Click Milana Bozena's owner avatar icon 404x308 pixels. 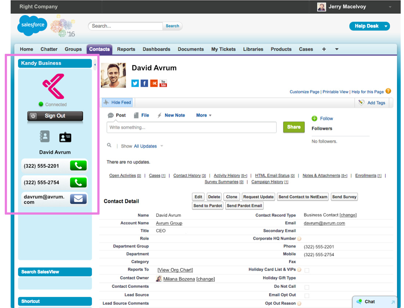point(159,278)
